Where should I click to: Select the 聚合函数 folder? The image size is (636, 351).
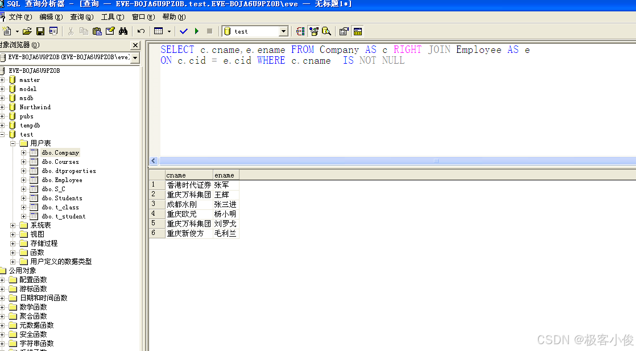[33, 316]
